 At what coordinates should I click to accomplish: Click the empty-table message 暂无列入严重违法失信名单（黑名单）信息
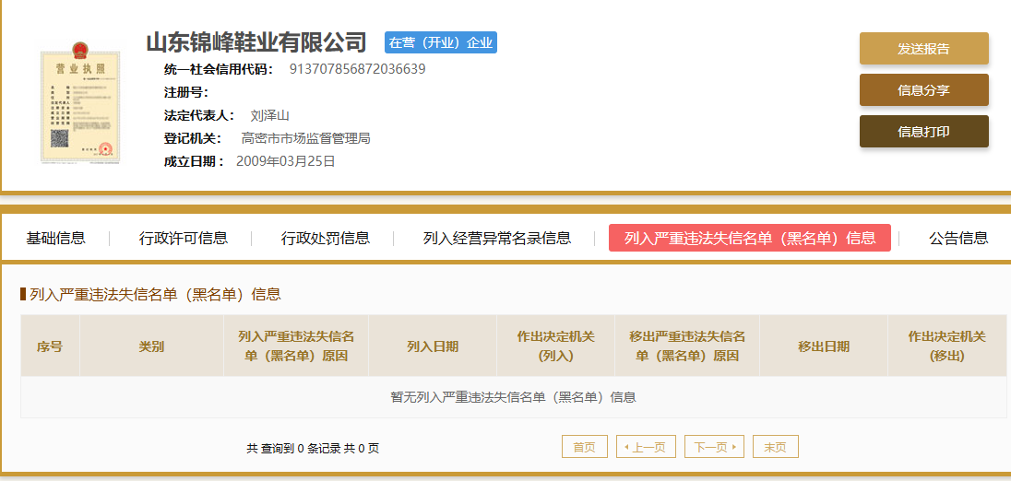click(513, 397)
